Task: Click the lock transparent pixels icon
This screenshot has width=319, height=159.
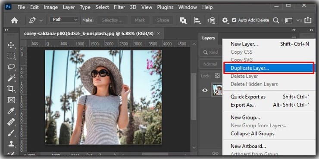Action: pyautogui.click(x=217, y=76)
